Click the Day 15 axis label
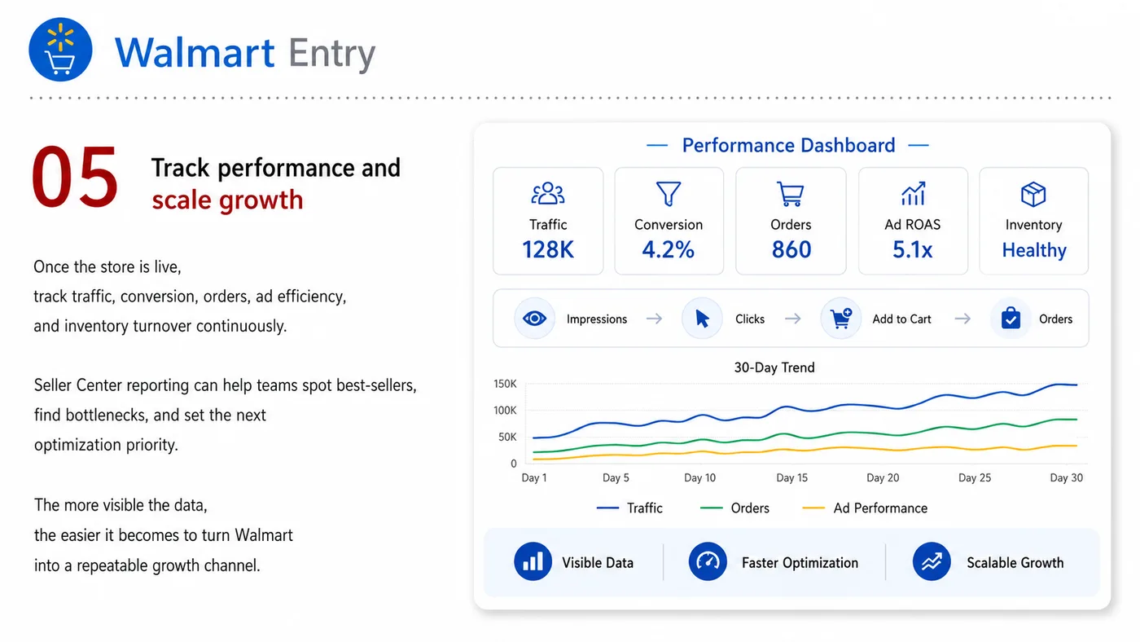The width and height of the screenshot is (1140, 642). pos(792,478)
